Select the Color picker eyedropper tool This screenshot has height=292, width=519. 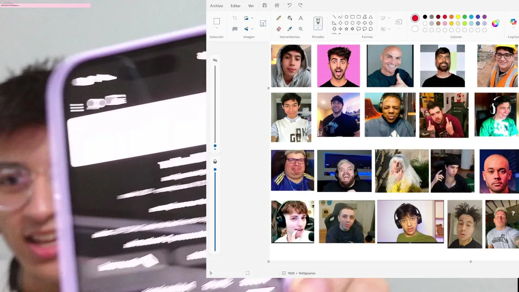[290, 29]
